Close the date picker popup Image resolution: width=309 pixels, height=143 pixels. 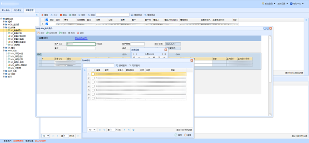tap(166, 50)
